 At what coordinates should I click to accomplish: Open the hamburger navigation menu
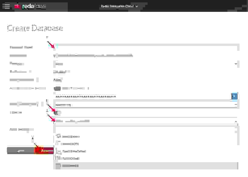(x=6, y=6)
